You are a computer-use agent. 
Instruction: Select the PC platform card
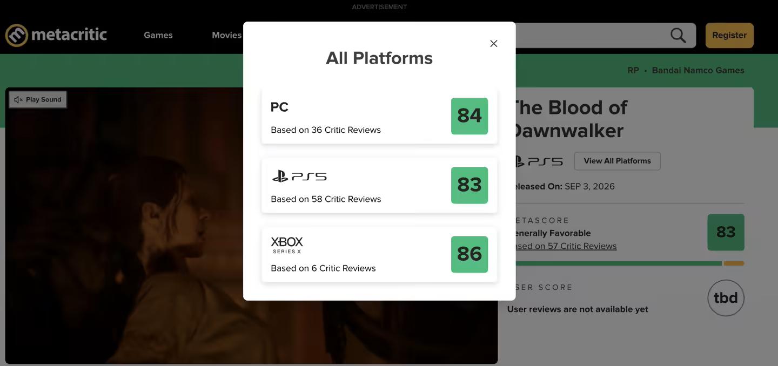379,116
